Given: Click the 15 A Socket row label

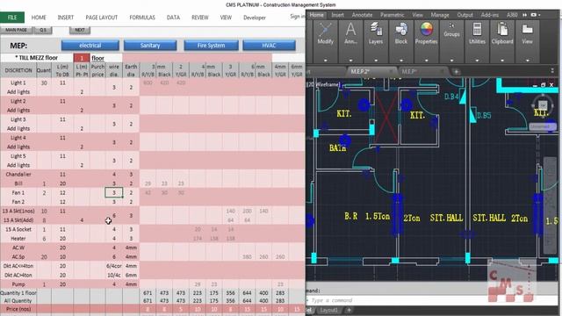Looking at the screenshot, I should point(18,229).
